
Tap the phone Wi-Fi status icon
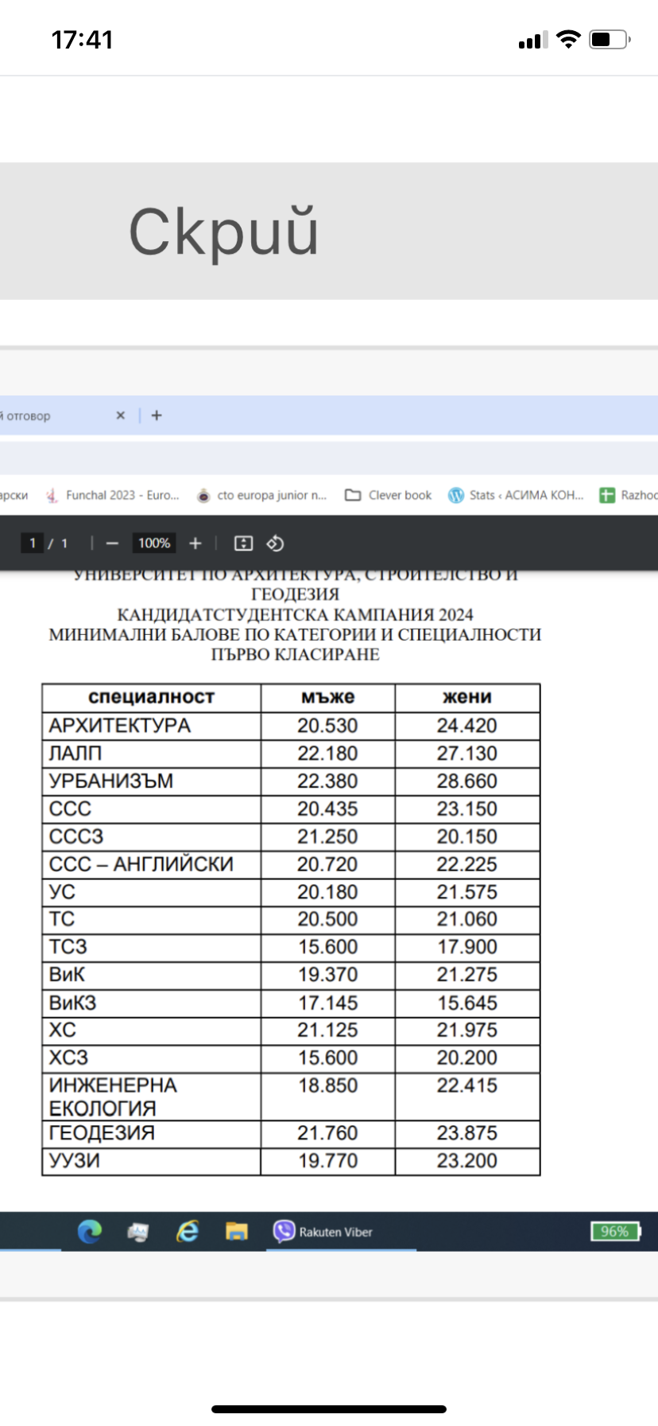tap(568, 39)
